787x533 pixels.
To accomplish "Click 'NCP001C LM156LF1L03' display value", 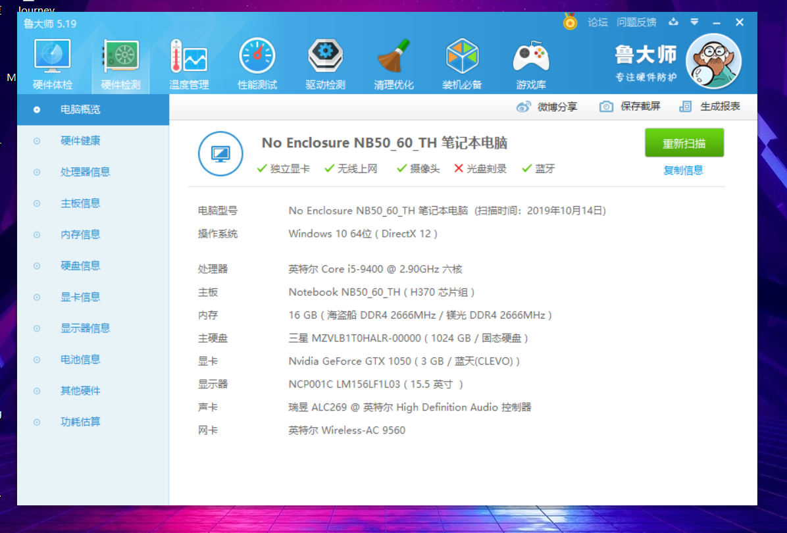I will [376, 384].
